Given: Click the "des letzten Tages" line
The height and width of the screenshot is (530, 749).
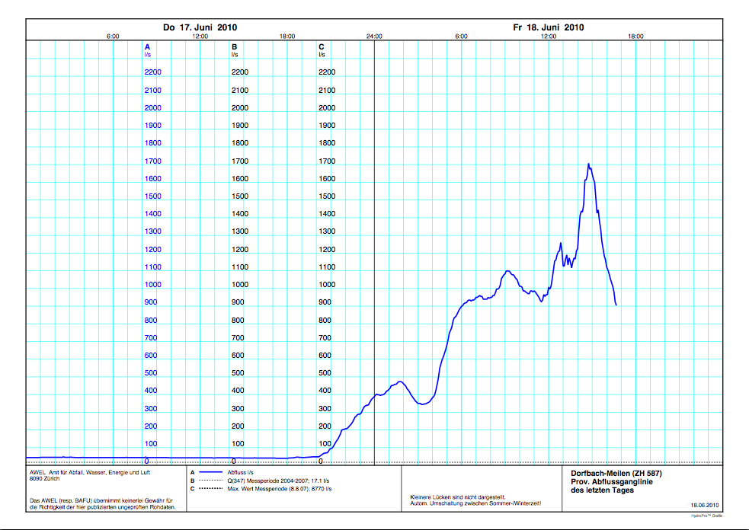Looking at the screenshot, I should point(603,490).
